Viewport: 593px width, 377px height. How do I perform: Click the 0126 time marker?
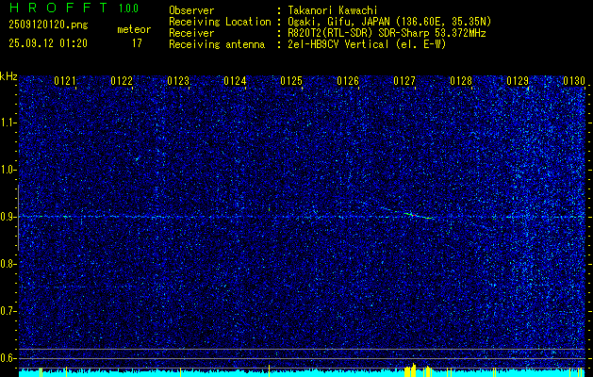pyautogui.click(x=348, y=81)
